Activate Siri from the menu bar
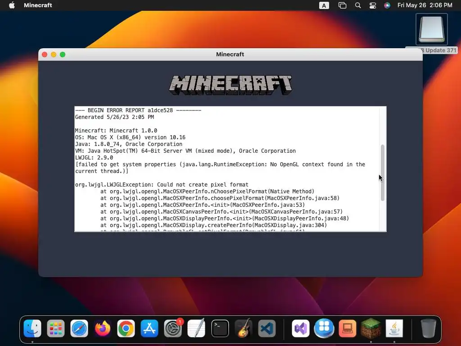Viewport: 461px width, 346px height. tap(387, 5)
